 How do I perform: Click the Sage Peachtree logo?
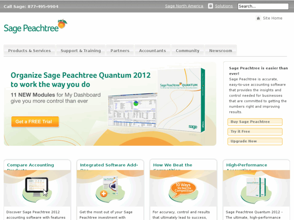coord(36,26)
